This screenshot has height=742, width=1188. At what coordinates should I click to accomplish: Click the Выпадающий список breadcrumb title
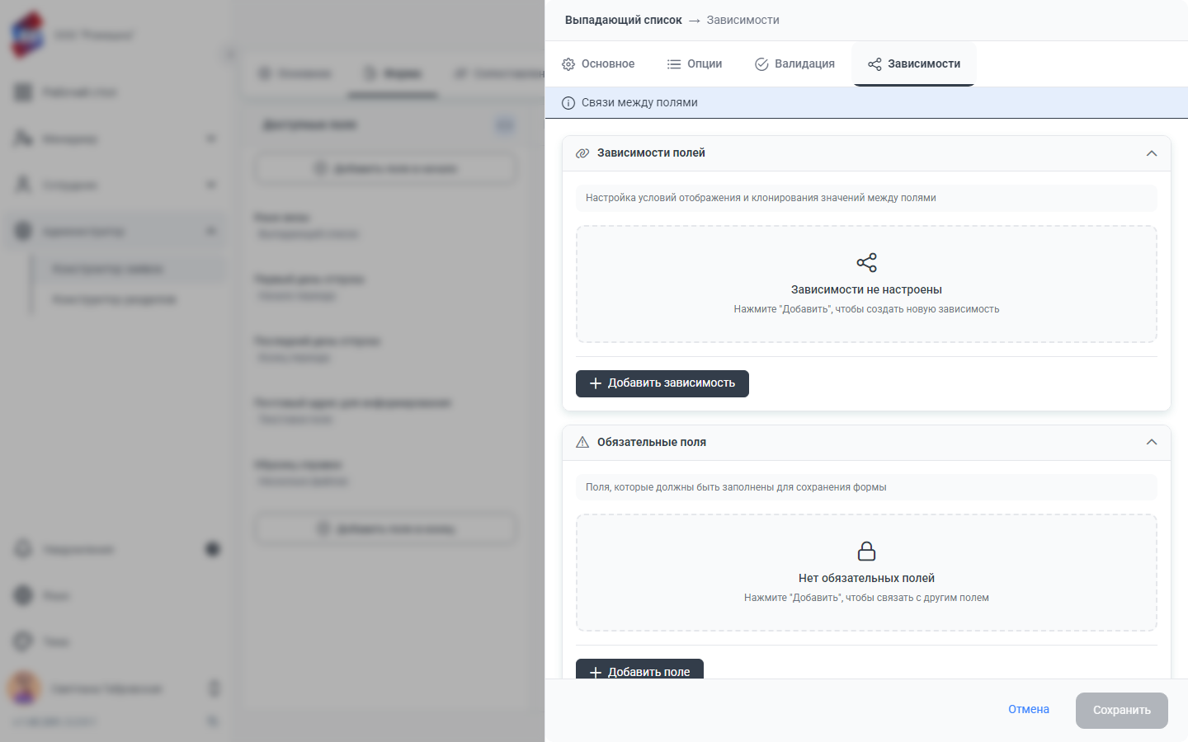(x=624, y=21)
